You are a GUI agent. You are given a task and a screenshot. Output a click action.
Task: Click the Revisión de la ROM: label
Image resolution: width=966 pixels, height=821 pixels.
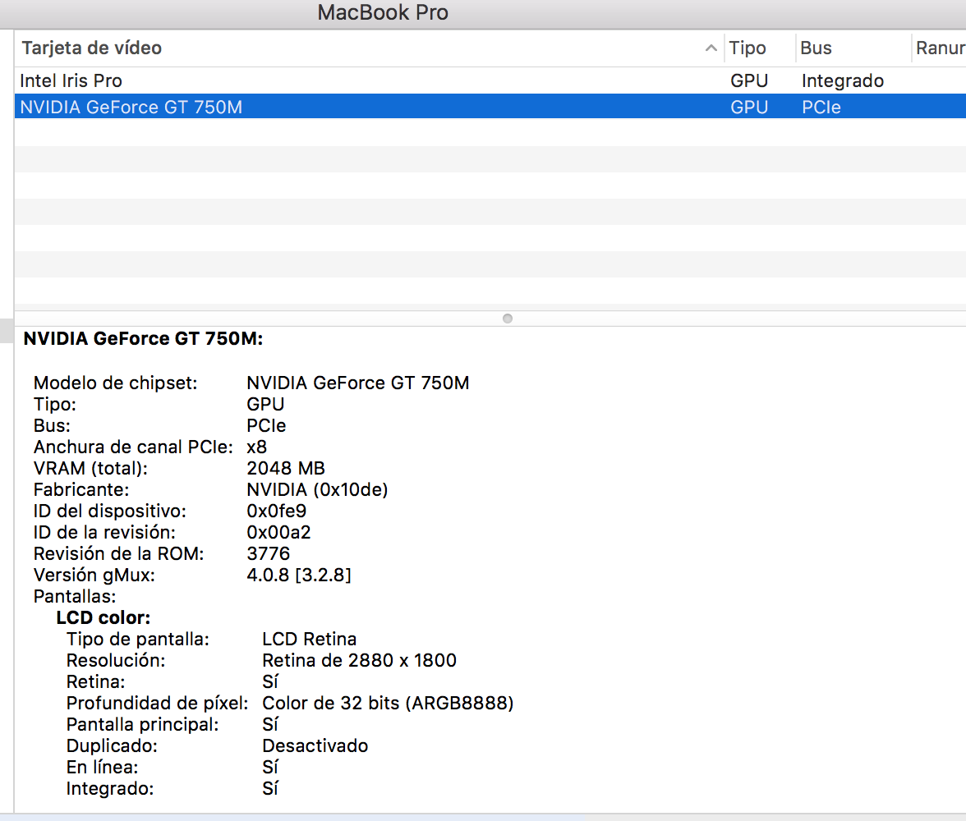click(x=118, y=553)
